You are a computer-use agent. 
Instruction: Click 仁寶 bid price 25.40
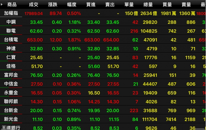coord(94,58)
